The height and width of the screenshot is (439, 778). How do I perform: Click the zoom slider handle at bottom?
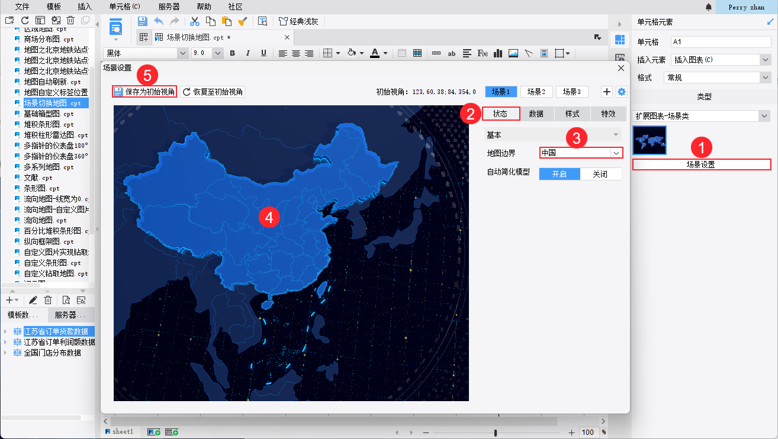(496, 432)
